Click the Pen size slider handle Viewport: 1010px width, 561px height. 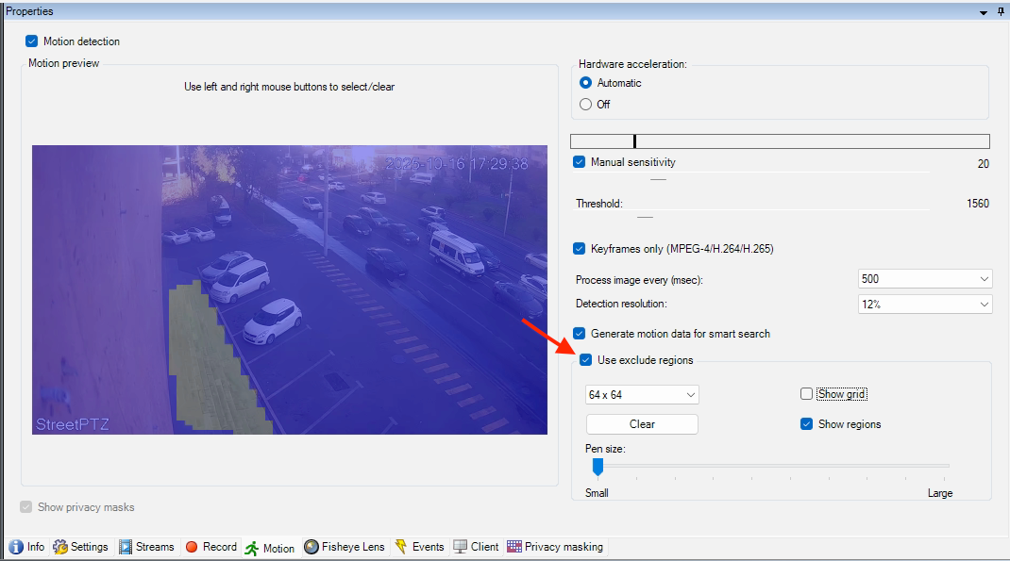[597, 466]
